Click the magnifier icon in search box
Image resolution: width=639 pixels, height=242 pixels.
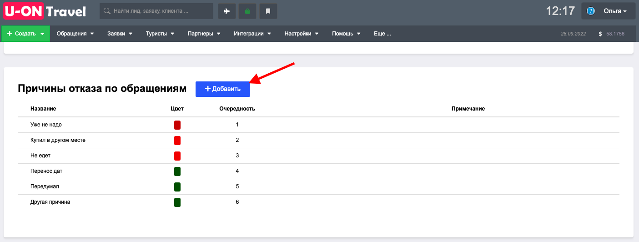click(107, 11)
